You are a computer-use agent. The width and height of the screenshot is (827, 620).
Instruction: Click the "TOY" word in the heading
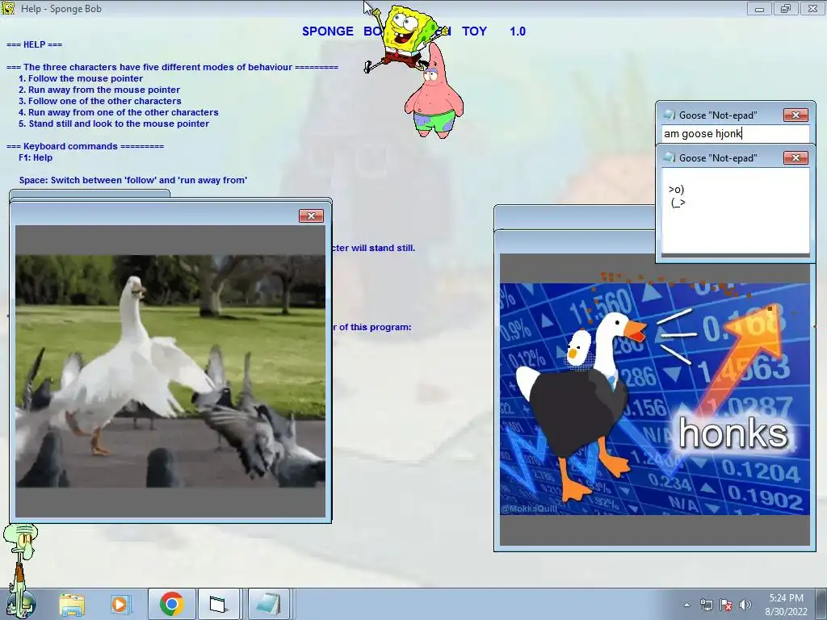[474, 31]
